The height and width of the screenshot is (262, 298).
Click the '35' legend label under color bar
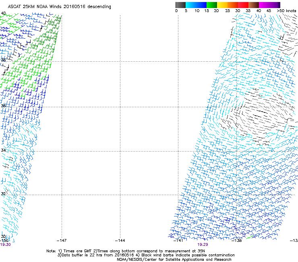(248, 11)
